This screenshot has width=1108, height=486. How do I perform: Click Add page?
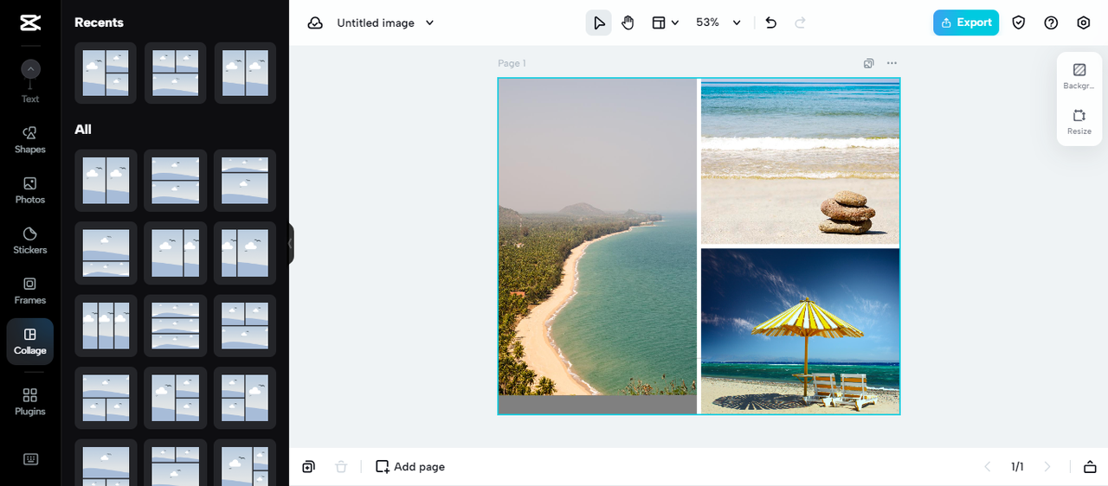pos(410,467)
